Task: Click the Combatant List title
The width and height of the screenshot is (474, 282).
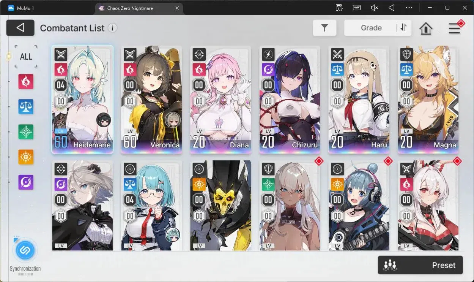Action: pyautogui.click(x=72, y=28)
